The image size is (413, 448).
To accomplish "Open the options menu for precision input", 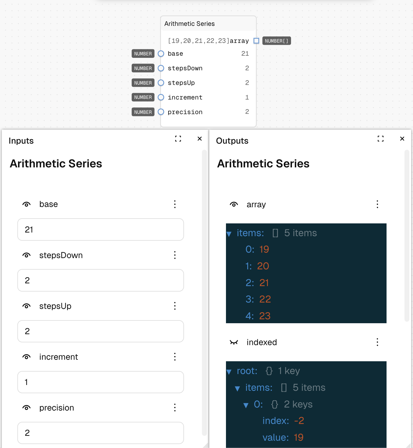I will point(175,408).
